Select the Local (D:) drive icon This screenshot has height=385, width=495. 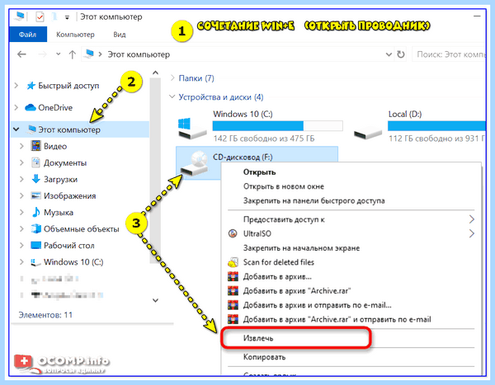pos(367,133)
